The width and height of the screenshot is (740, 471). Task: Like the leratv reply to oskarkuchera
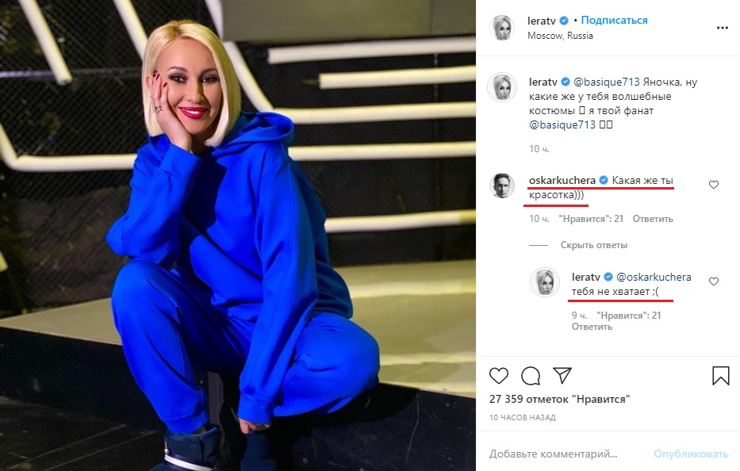(714, 281)
